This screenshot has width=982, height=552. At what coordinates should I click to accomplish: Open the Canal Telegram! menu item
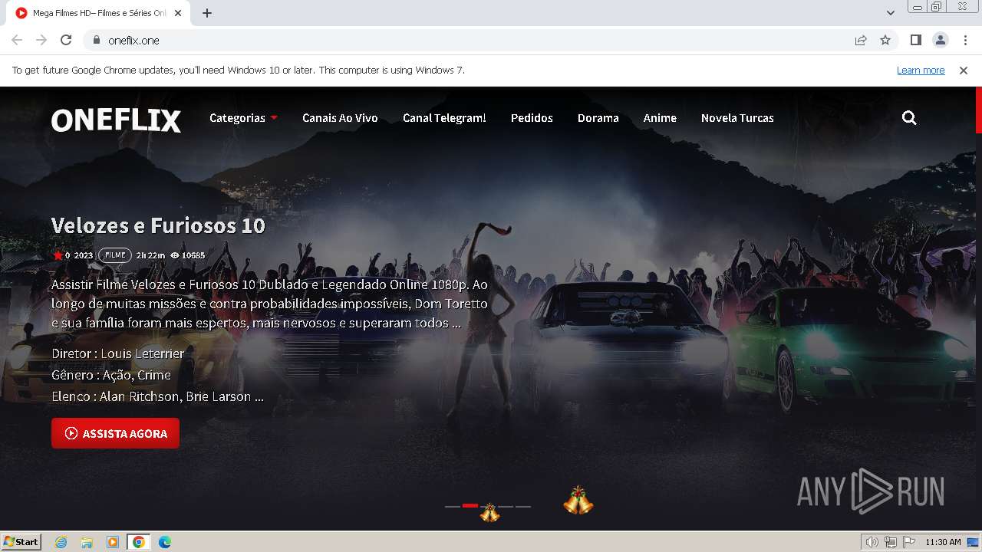(x=444, y=118)
